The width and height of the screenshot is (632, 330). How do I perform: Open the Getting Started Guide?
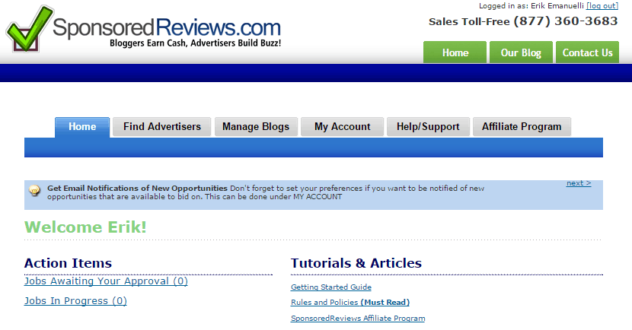pyautogui.click(x=331, y=287)
